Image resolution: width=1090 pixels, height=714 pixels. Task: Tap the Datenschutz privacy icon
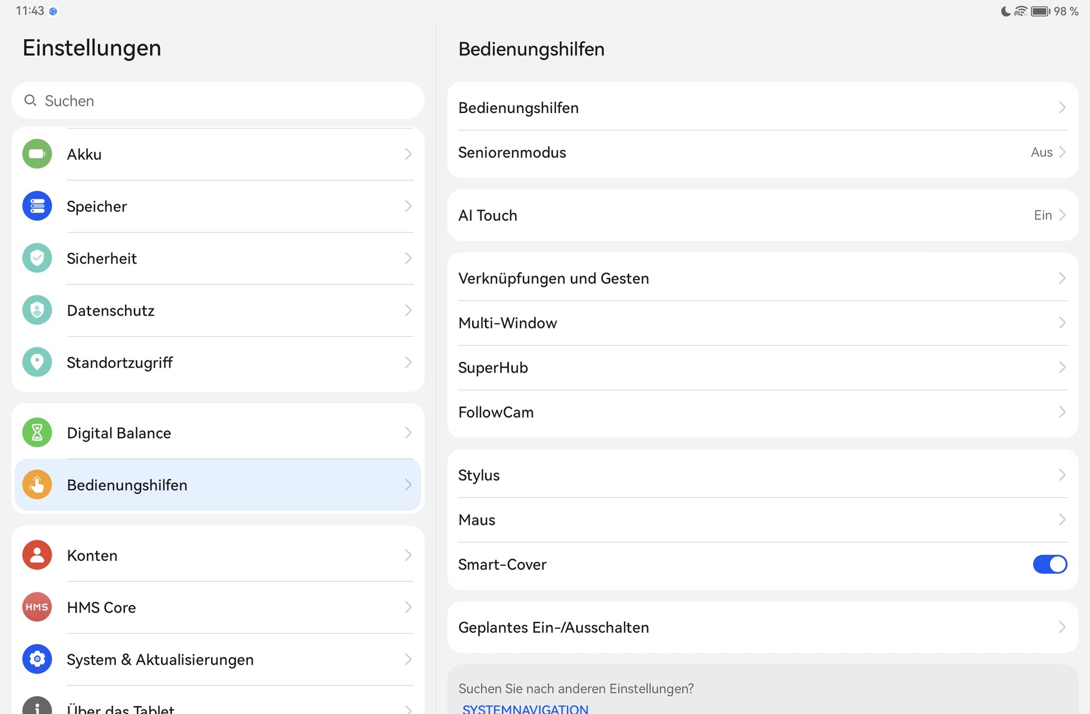pos(37,310)
